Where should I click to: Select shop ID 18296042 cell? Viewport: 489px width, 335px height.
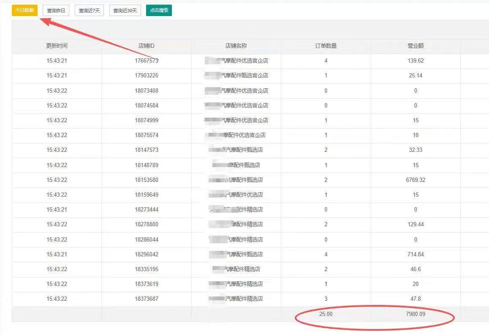click(147, 254)
